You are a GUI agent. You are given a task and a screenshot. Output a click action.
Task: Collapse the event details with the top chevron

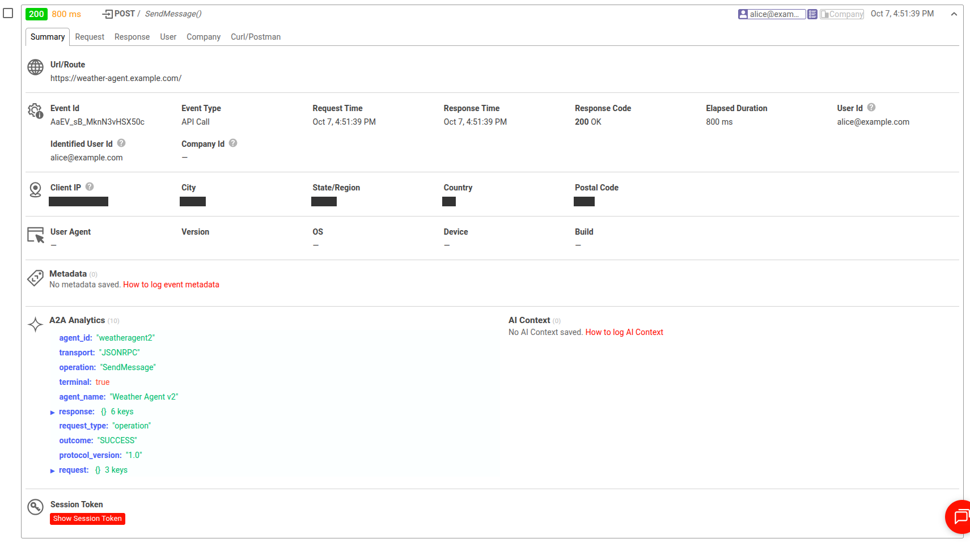point(954,14)
